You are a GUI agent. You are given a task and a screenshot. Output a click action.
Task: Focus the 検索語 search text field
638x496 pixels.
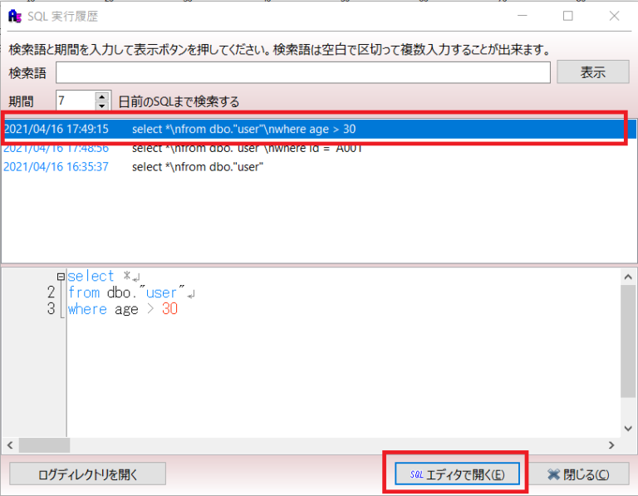pyautogui.click(x=303, y=73)
